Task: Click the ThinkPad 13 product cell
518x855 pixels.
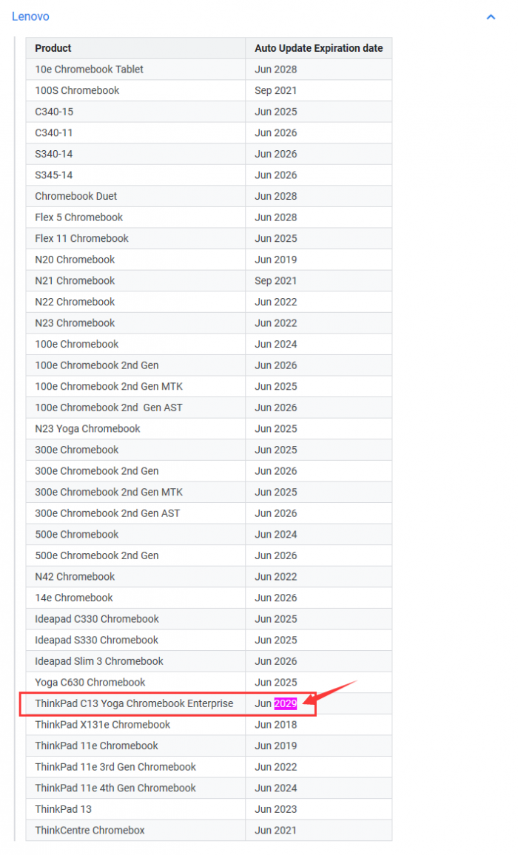Action: [x=64, y=809]
